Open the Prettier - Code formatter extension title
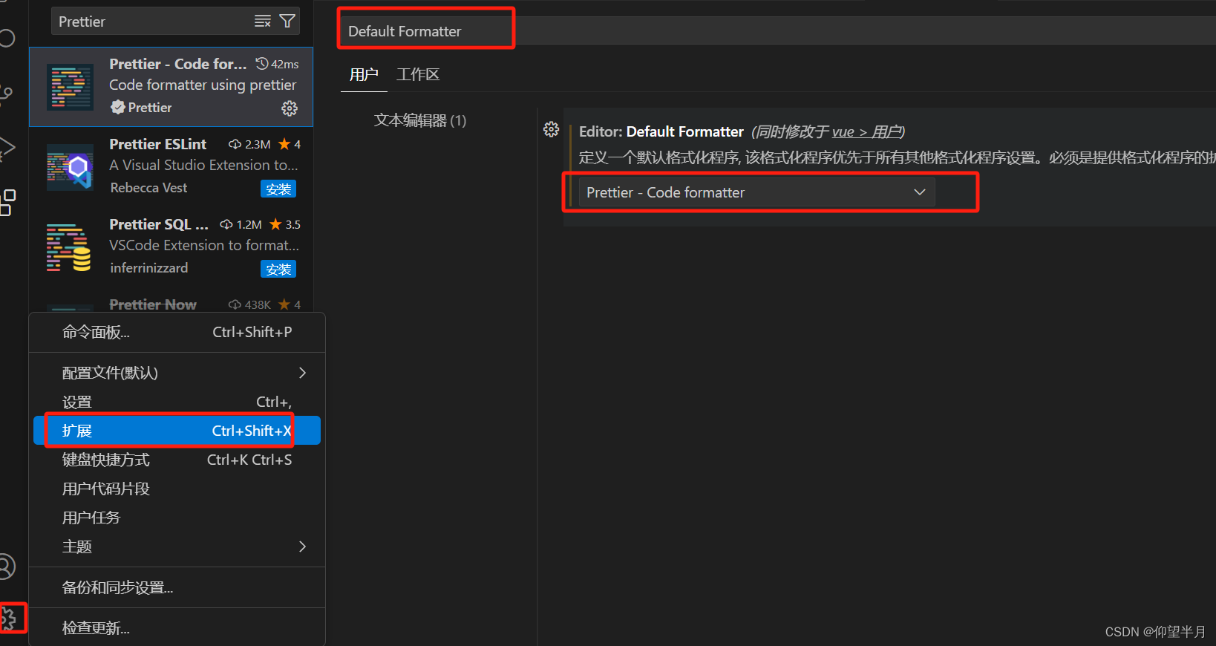The width and height of the screenshot is (1216, 646). tap(177, 64)
